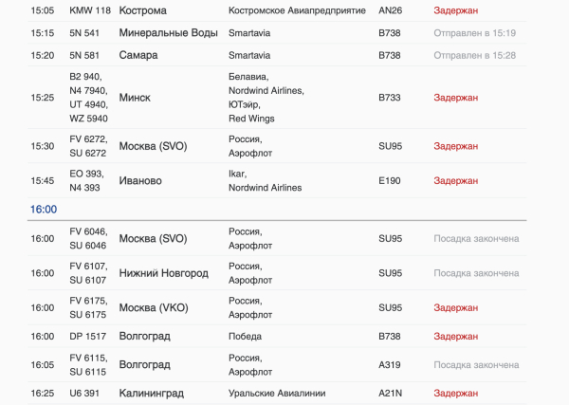Screen dimensions: 569x405
Task: Click the A319 aircraft type
Action: (390, 365)
